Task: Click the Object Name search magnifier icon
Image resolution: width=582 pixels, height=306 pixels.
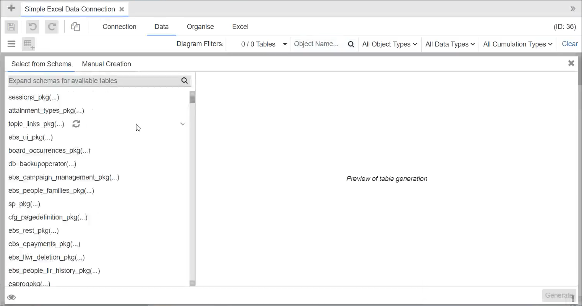Action: coord(351,44)
